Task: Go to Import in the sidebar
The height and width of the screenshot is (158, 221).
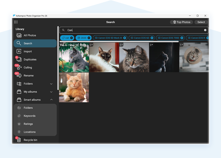Action: coord(35,51)
